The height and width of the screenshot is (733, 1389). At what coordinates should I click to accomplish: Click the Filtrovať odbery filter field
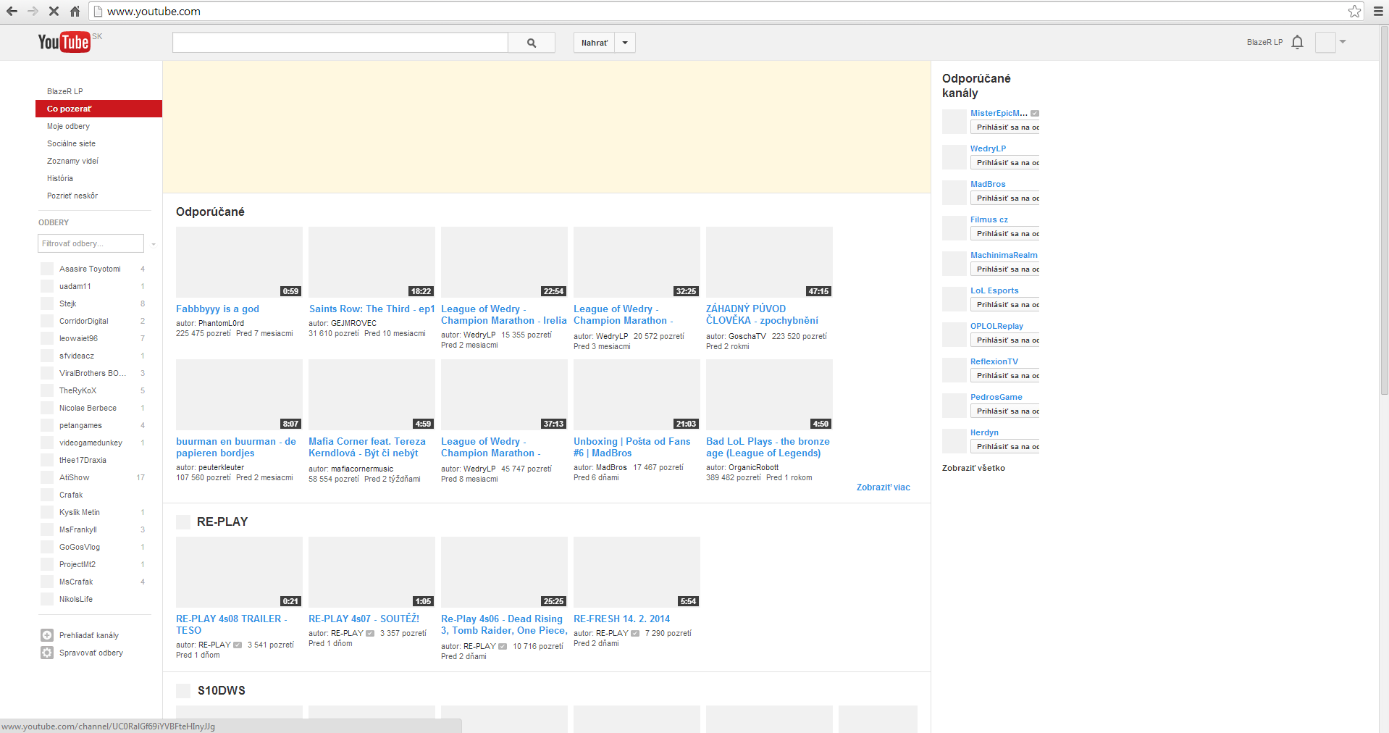(91, 243)
